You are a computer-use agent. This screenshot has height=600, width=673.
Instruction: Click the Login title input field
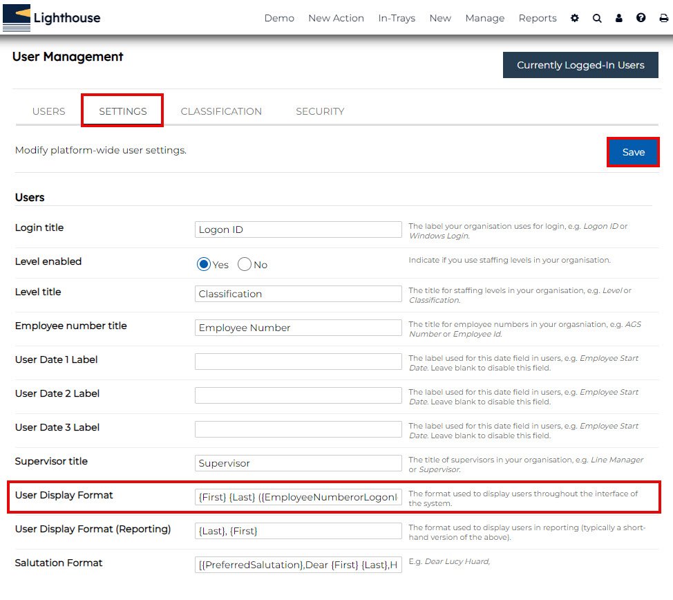(x=298, y=229)
